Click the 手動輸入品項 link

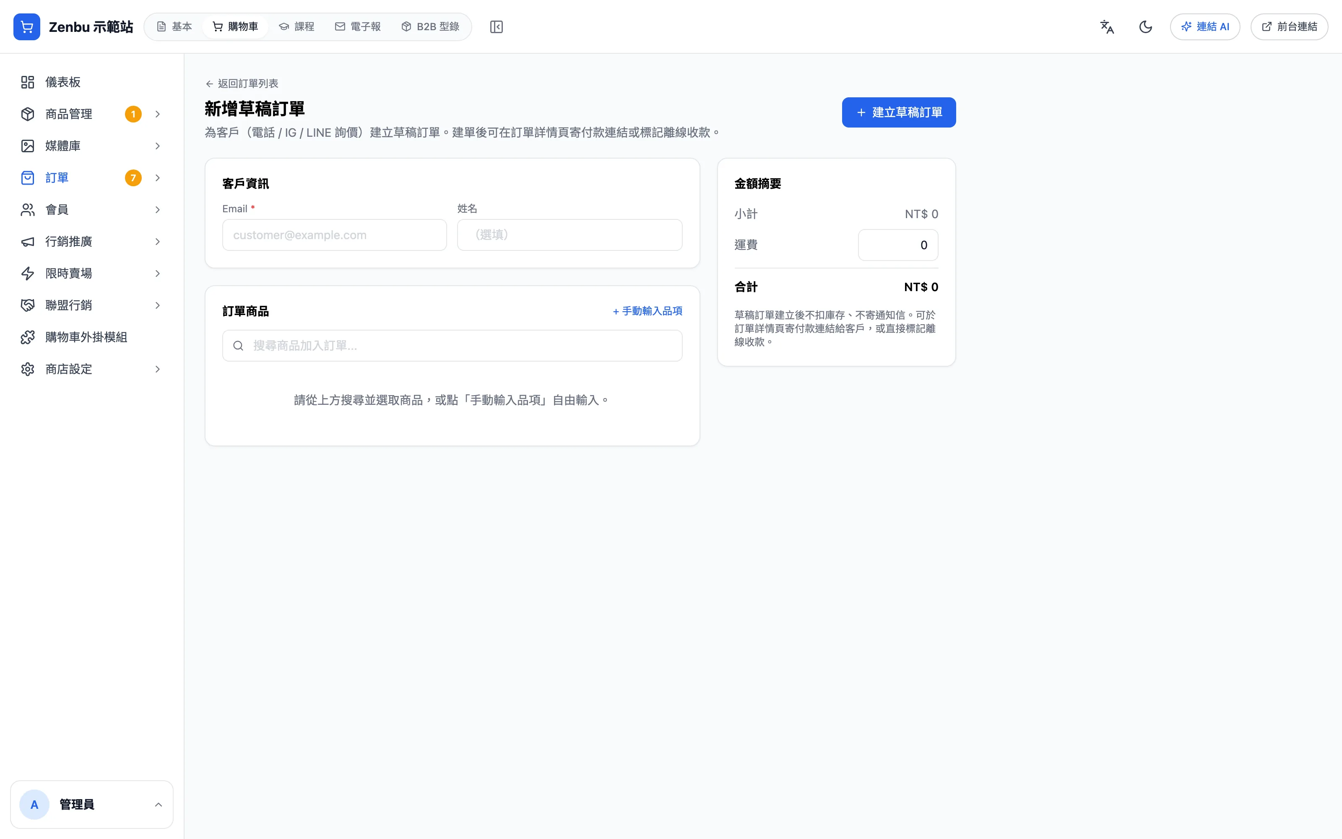pos(647,311)
